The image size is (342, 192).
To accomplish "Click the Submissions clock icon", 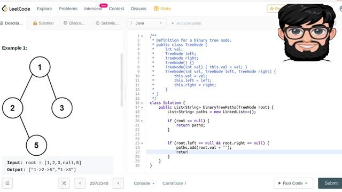I will [97, 23].
